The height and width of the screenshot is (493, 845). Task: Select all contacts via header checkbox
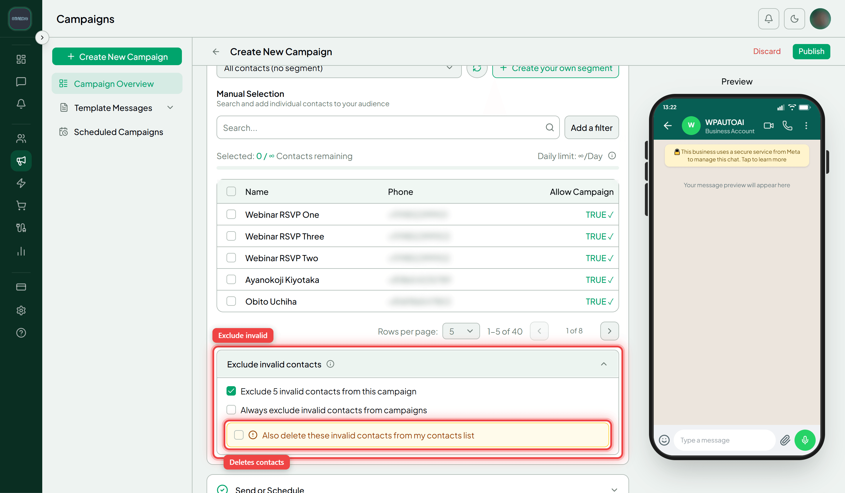click(x=231, y=192)
